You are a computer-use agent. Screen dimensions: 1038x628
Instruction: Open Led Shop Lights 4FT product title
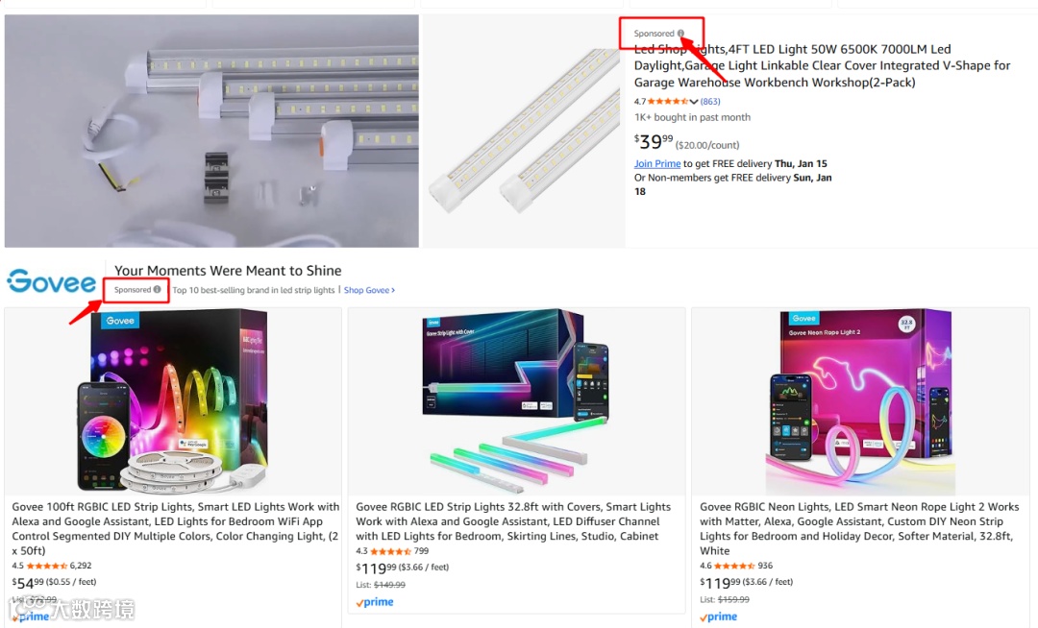[822, 65]
